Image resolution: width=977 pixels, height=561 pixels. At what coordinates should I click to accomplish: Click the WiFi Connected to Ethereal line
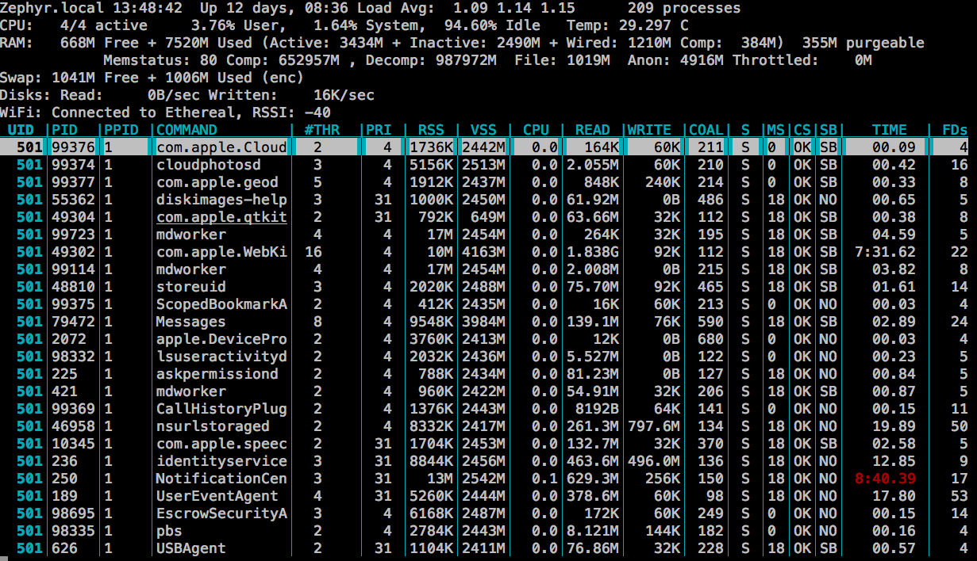pos(165,113)
